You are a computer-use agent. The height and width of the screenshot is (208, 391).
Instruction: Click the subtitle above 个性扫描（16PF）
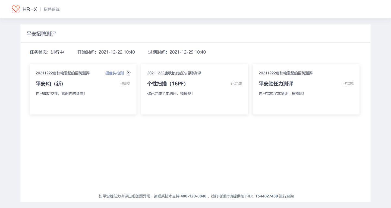(174, 73)
